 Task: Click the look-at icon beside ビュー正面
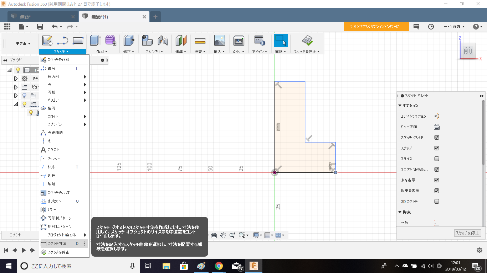[x=436, y=127]
